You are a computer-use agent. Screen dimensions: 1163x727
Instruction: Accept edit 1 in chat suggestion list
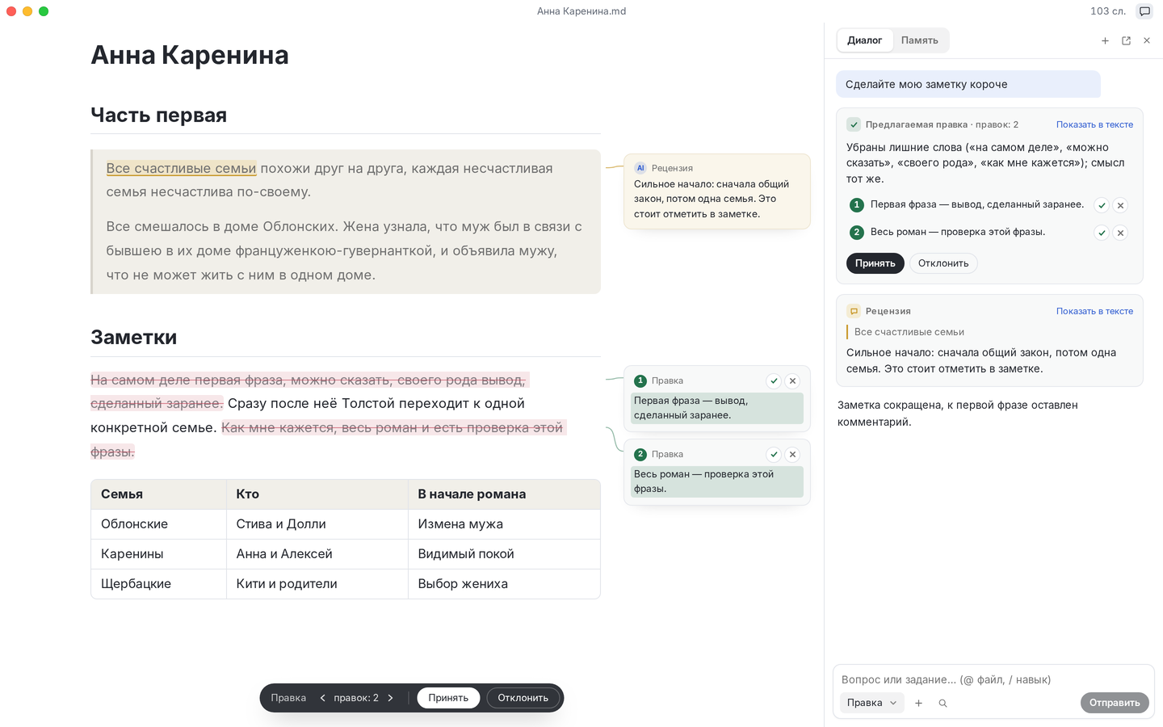pos(1102,205)
